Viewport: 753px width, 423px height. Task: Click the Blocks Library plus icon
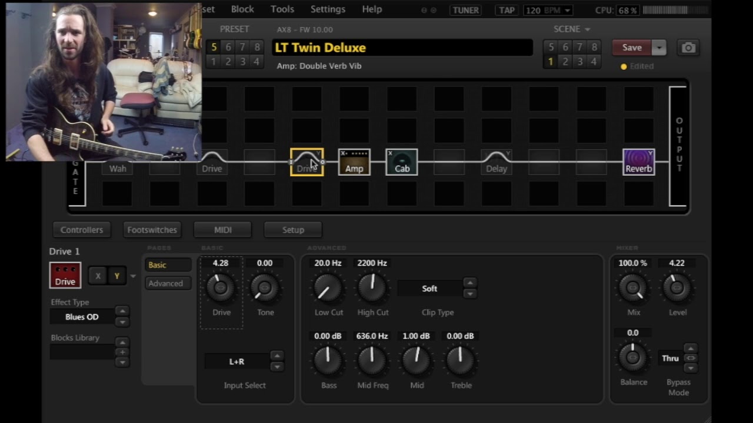coord(122,352)
